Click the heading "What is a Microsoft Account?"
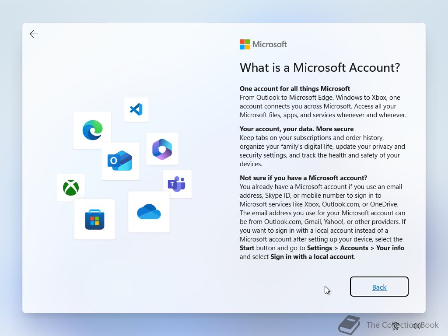448x336 pixels. (x=320, y=68)
